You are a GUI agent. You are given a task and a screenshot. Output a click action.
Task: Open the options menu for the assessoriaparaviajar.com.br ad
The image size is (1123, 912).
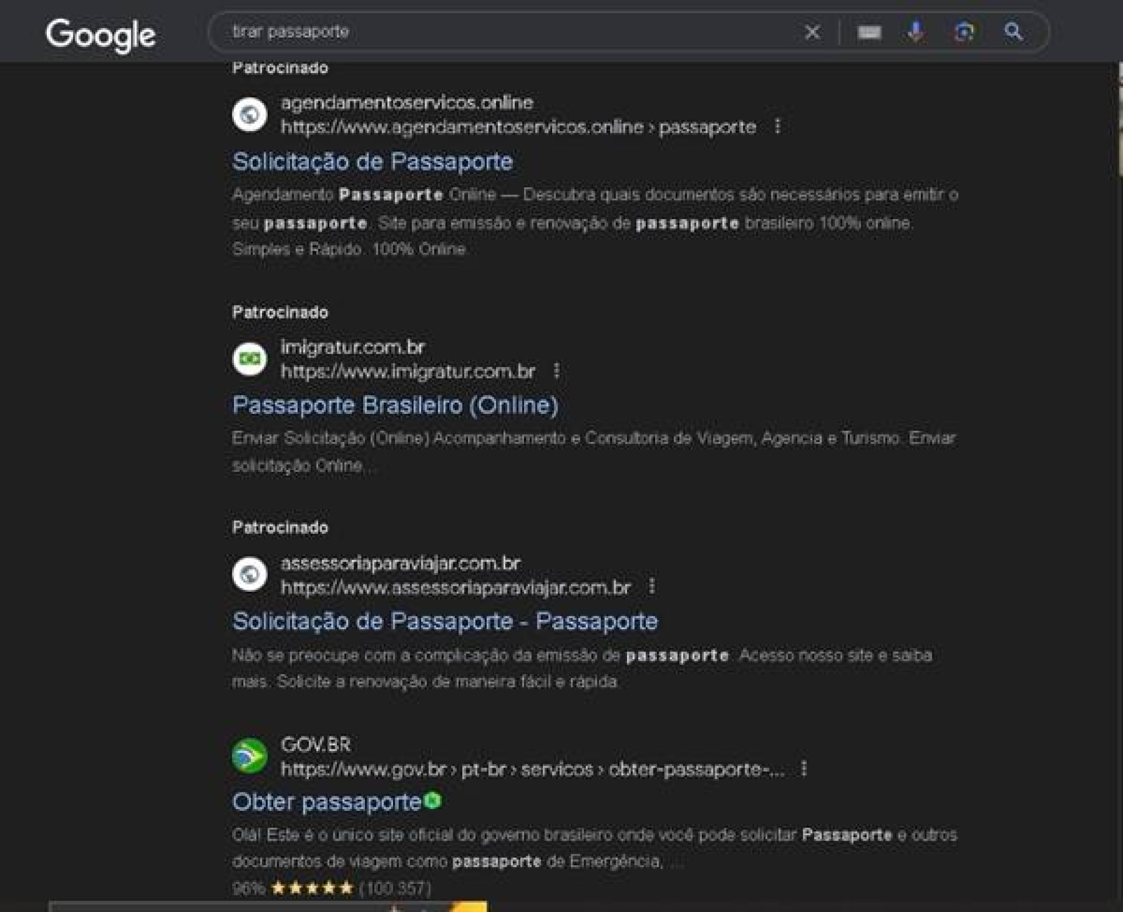(x=652, y=587)
